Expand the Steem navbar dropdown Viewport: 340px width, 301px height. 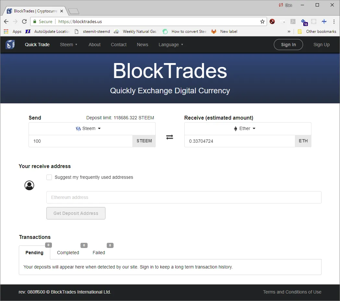pos(68,45)
